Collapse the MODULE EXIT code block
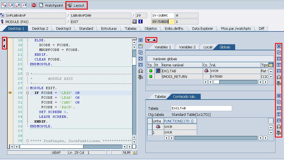 point(27,88)
